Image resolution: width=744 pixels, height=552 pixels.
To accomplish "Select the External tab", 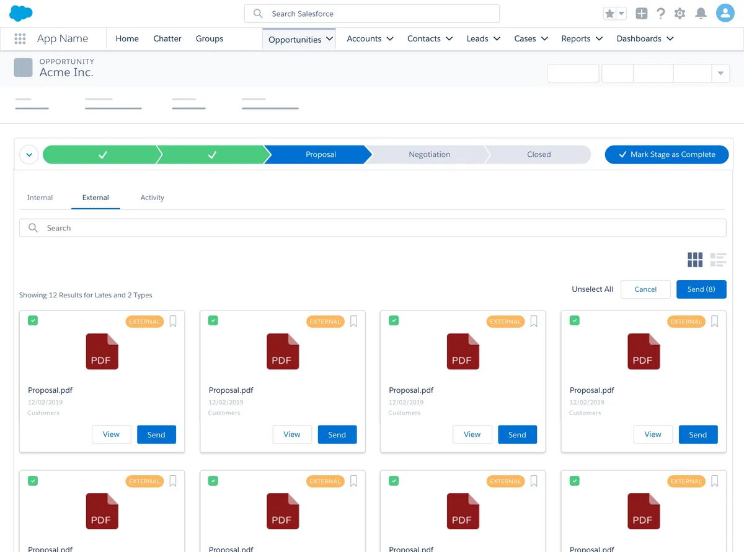I will tap(95, 198).
